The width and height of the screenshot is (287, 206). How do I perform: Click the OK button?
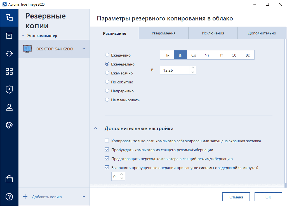[268, 197]
